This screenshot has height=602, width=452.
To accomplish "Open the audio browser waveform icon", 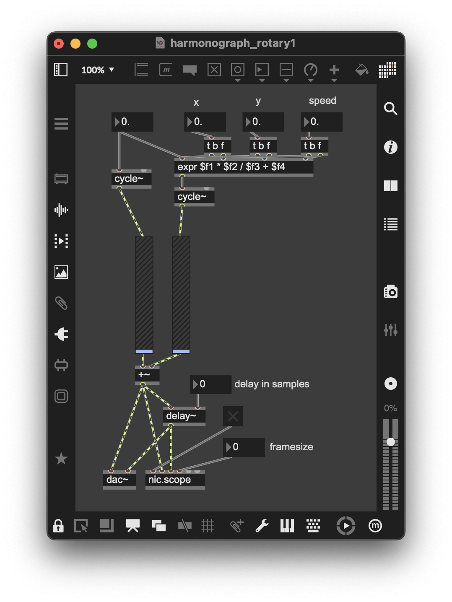I will click(x=61, y=210).
